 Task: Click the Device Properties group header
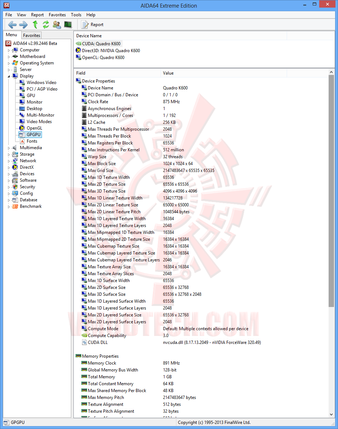tap(98, 81)
